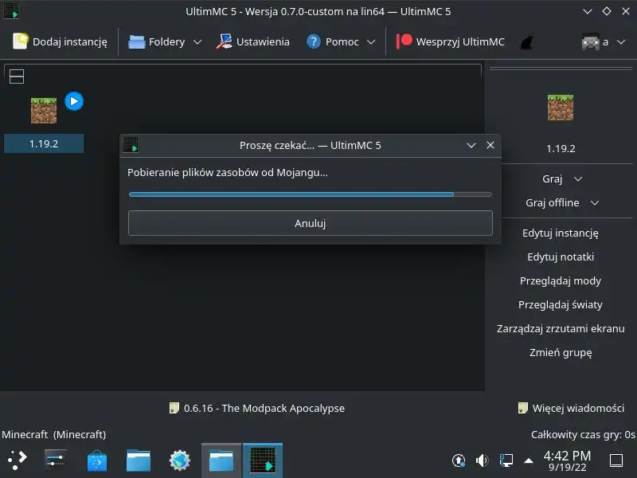The image size is (637, 478).
Task: Expand the account selector dropdown arrow
Action: coord(621,42)
